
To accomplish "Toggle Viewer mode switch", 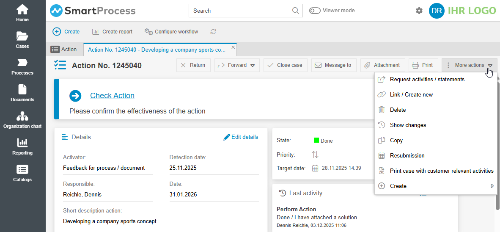I will 315,11.
